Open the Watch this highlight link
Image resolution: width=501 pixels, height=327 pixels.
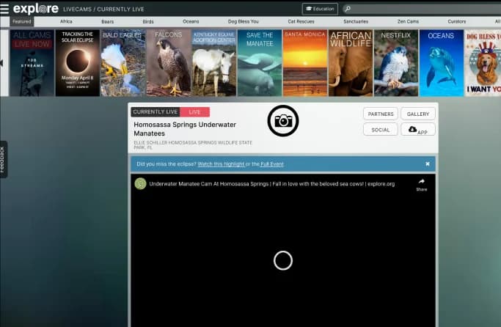click(x=221, y=163)
